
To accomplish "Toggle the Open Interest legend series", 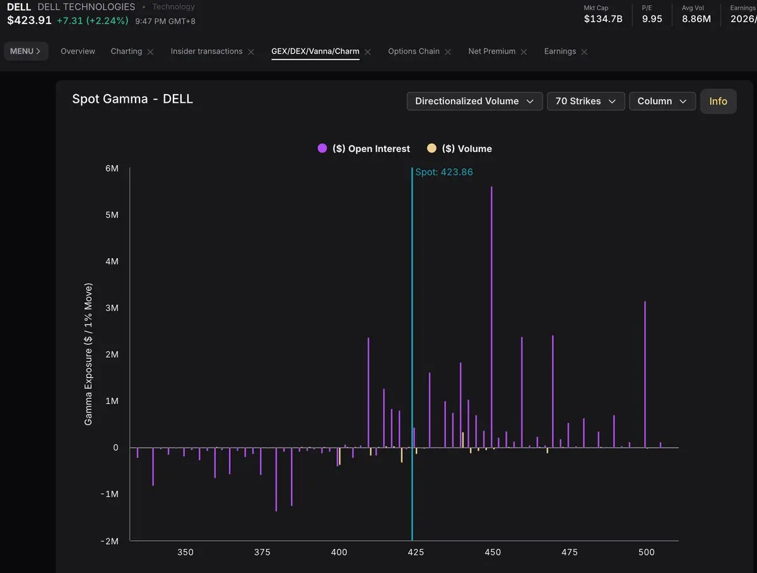I will 364,149.
